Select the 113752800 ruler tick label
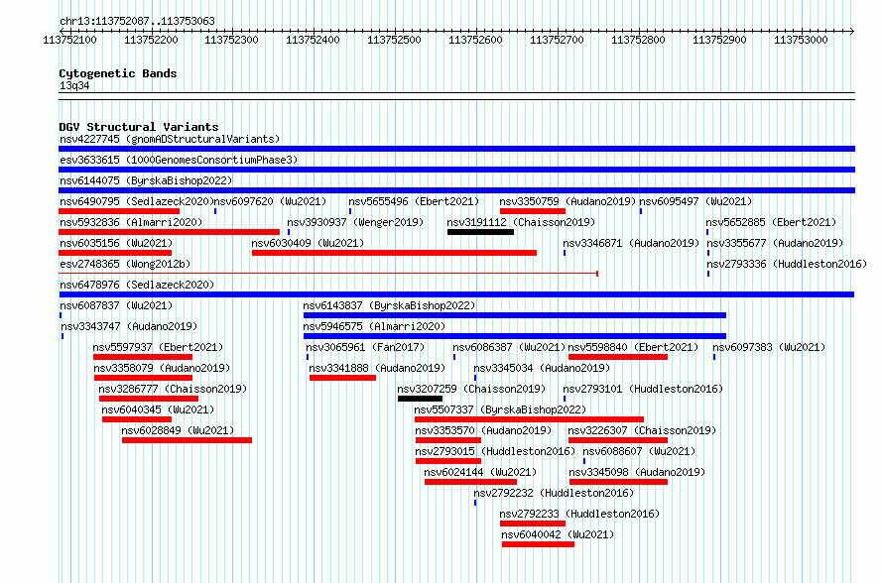Screen dimensions: 883x583 [x=638, y=40]
